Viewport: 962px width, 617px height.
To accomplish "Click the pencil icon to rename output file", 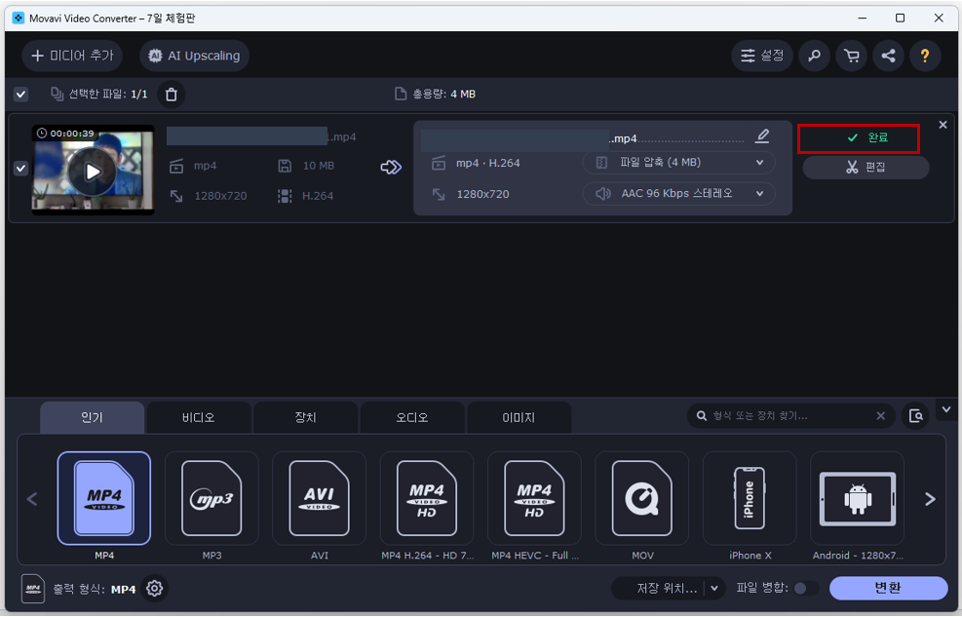I will [x=762, y=136].
